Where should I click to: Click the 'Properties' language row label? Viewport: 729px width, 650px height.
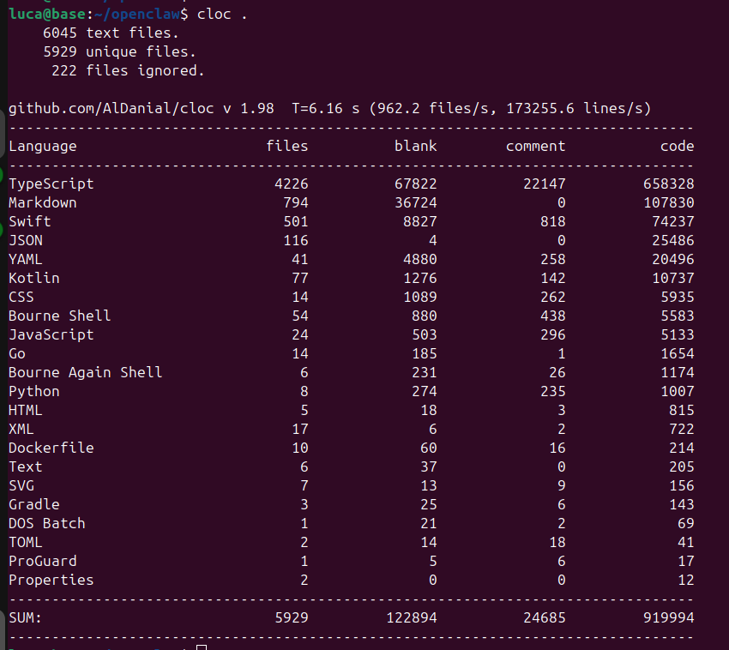click(x=51, y=580)
